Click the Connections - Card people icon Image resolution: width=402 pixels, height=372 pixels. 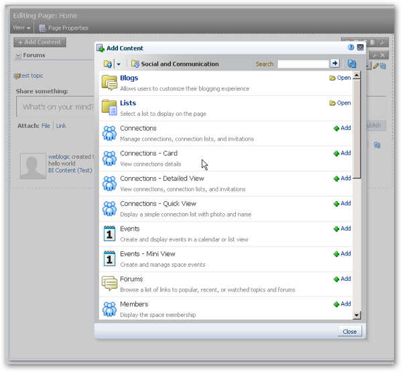pos(109,158)
